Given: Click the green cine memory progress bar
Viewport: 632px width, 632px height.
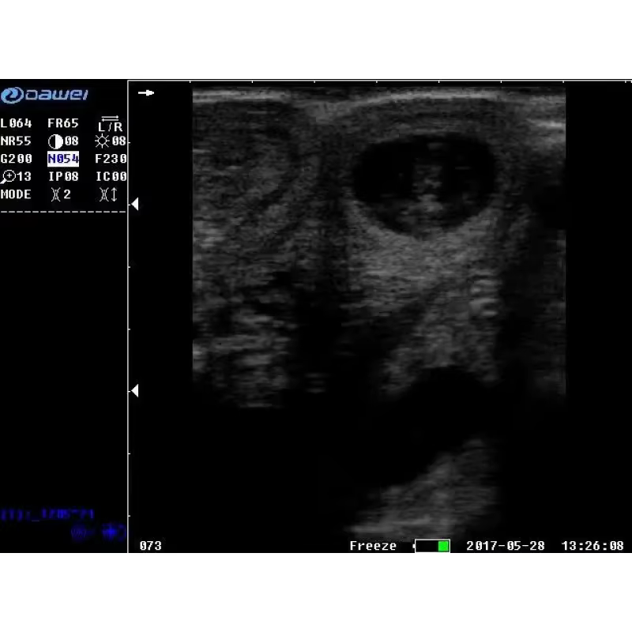Looking at the screenshot, I should pos(432,546).
